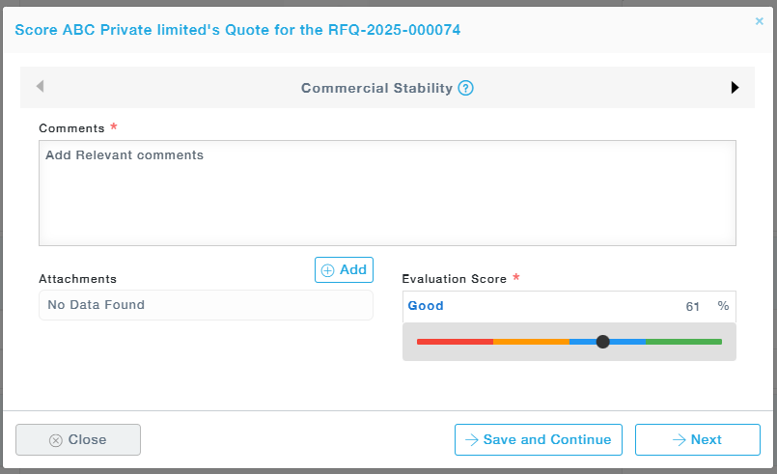Set score in the green slider segment
Image resolution: width=777 pixels, height=474 pixels.
(x=683, y=342)
